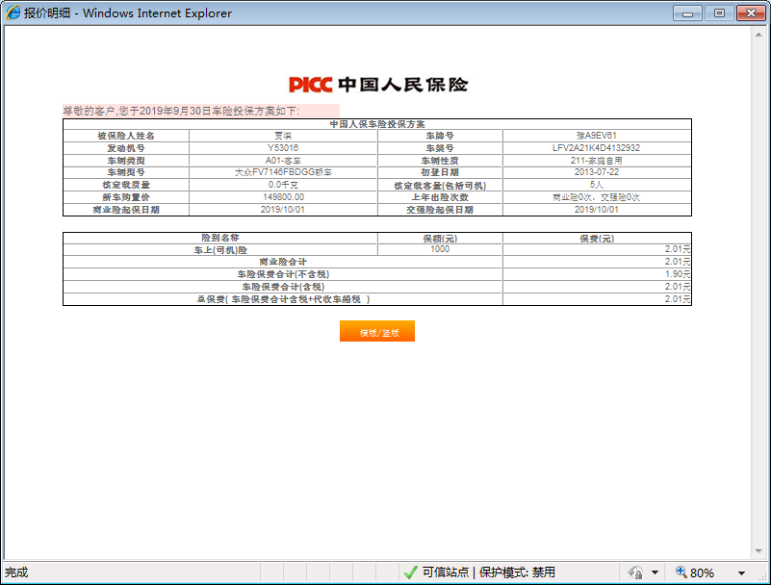The width and height of the screenshot is (771, 585).
Task: Click the 商业险合计 row label
Action: pos(283,262)
